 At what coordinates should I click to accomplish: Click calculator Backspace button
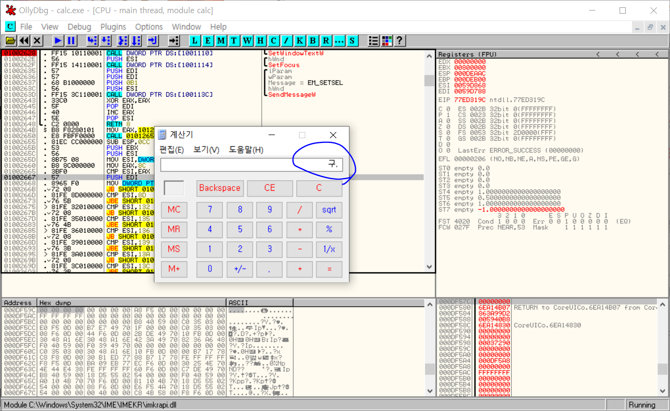click(220, 188)
